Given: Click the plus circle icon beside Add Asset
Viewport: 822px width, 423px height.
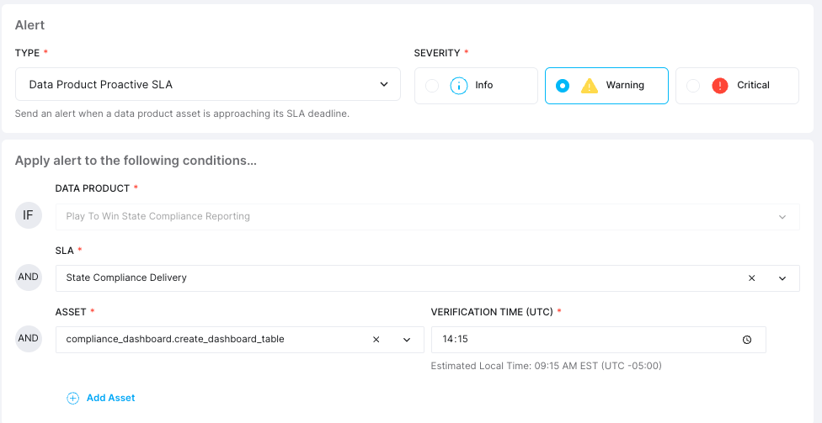Looking at the screenshot, I should pos(72,398).
